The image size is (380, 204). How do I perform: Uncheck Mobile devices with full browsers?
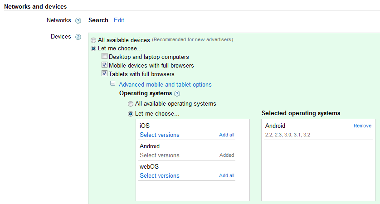click(104, 65)
